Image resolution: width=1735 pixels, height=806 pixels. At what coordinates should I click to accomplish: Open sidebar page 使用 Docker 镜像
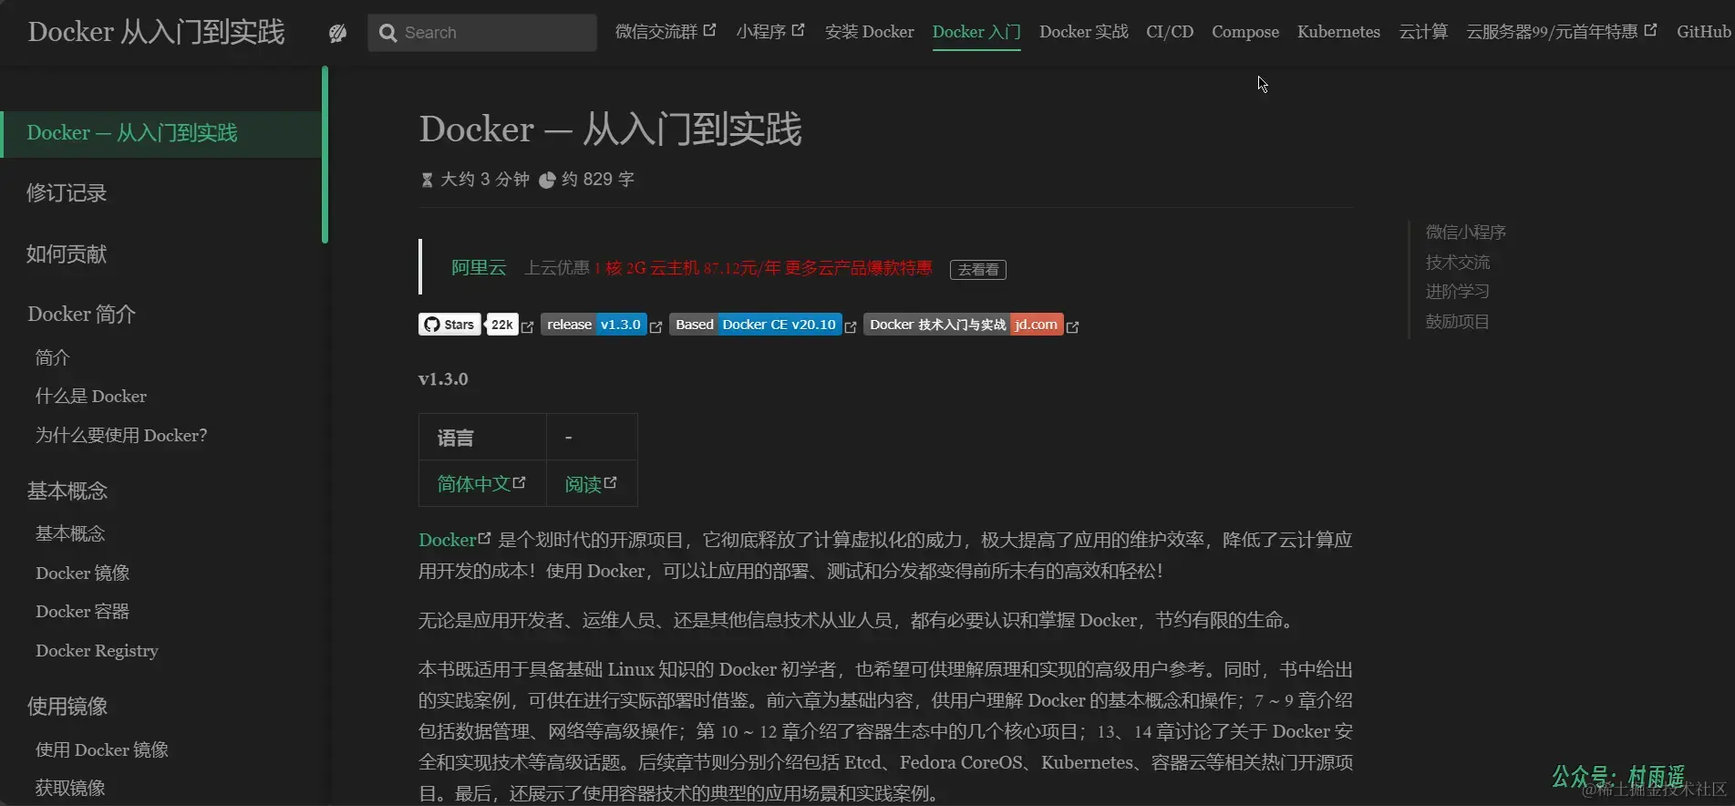(x=101, y=750)
